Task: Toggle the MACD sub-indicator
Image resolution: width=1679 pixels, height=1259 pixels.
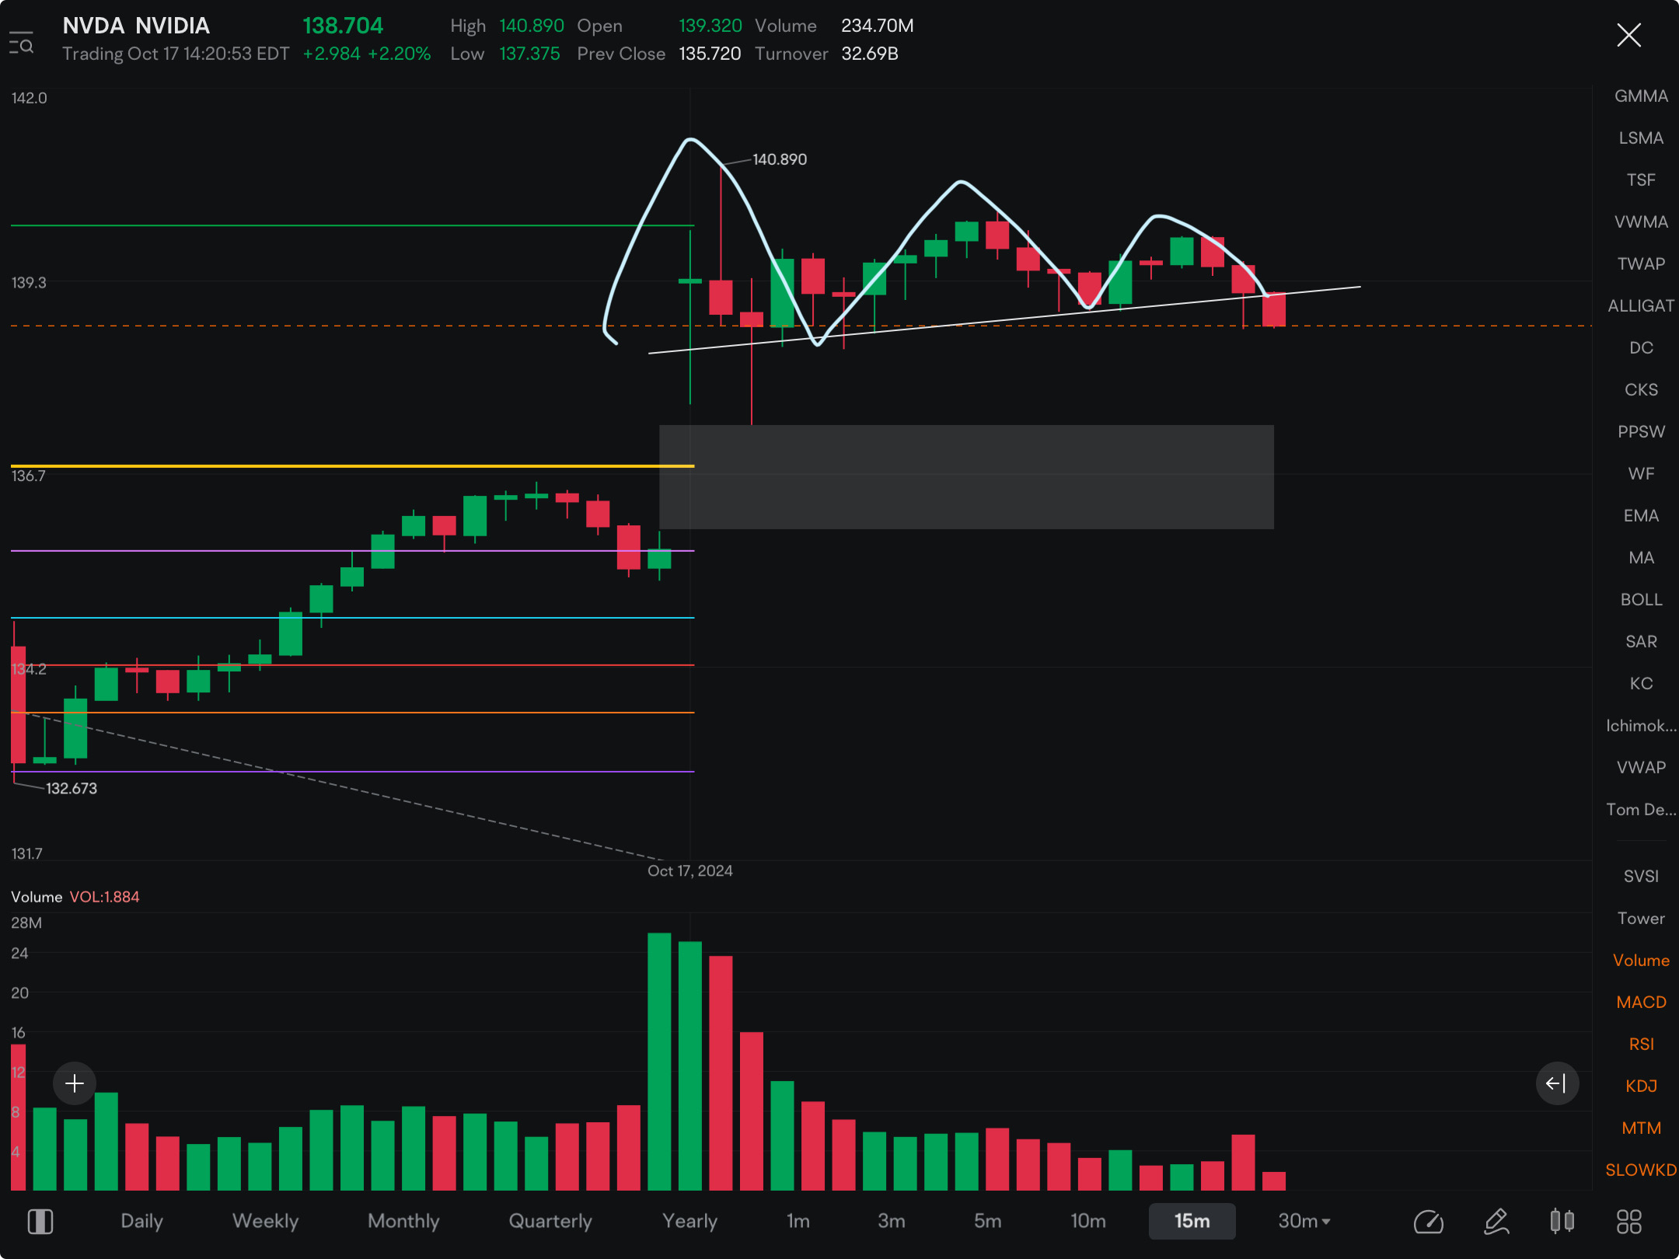Action: click(x=1641, y=1003)
